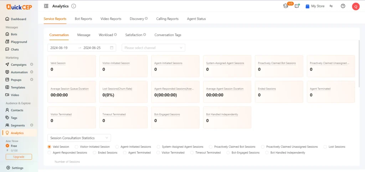Click the QuickCEP logo
This screenshot has width=365, height=172.
point(19,7)
